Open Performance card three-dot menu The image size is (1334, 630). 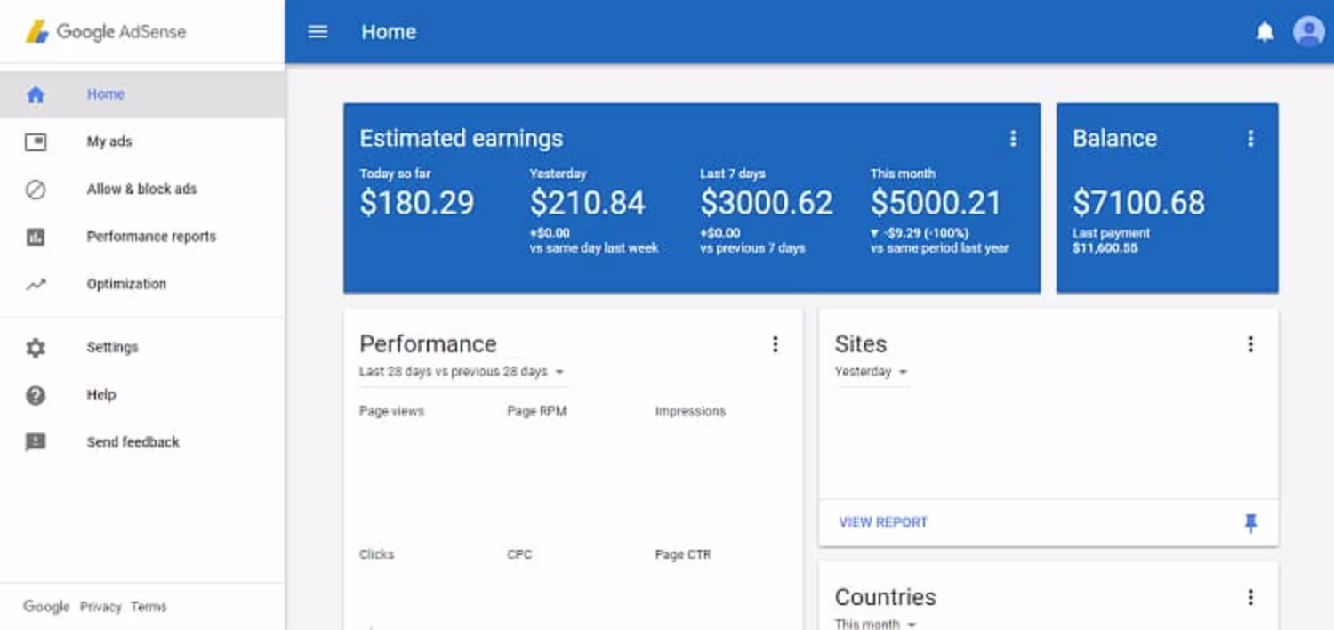coord(775,344)
